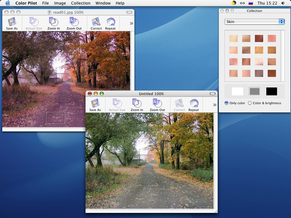The image size is (291, 218).
Task: Open the Skin collection dropdown
Action: tap(254, 22)
